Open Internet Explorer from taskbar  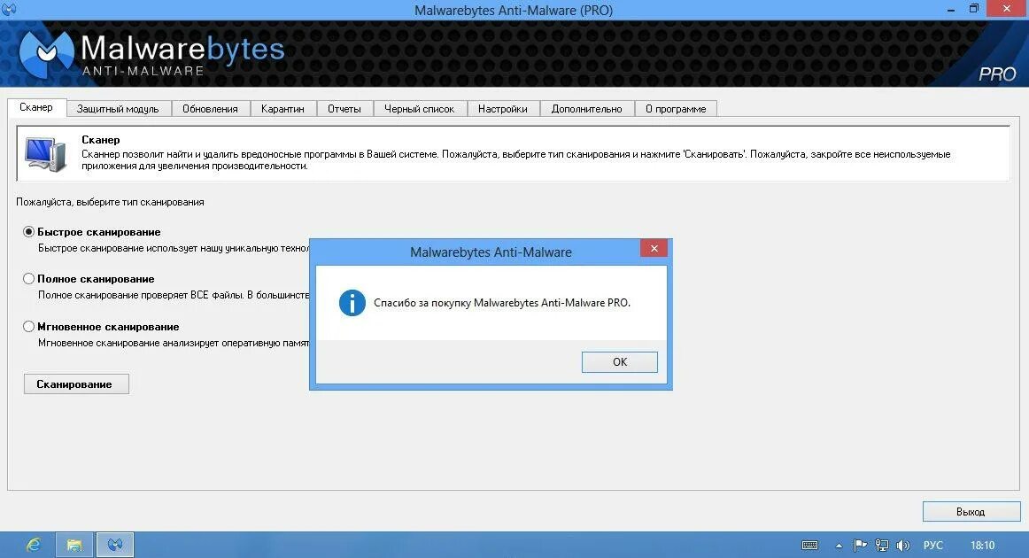click(33, 545)
